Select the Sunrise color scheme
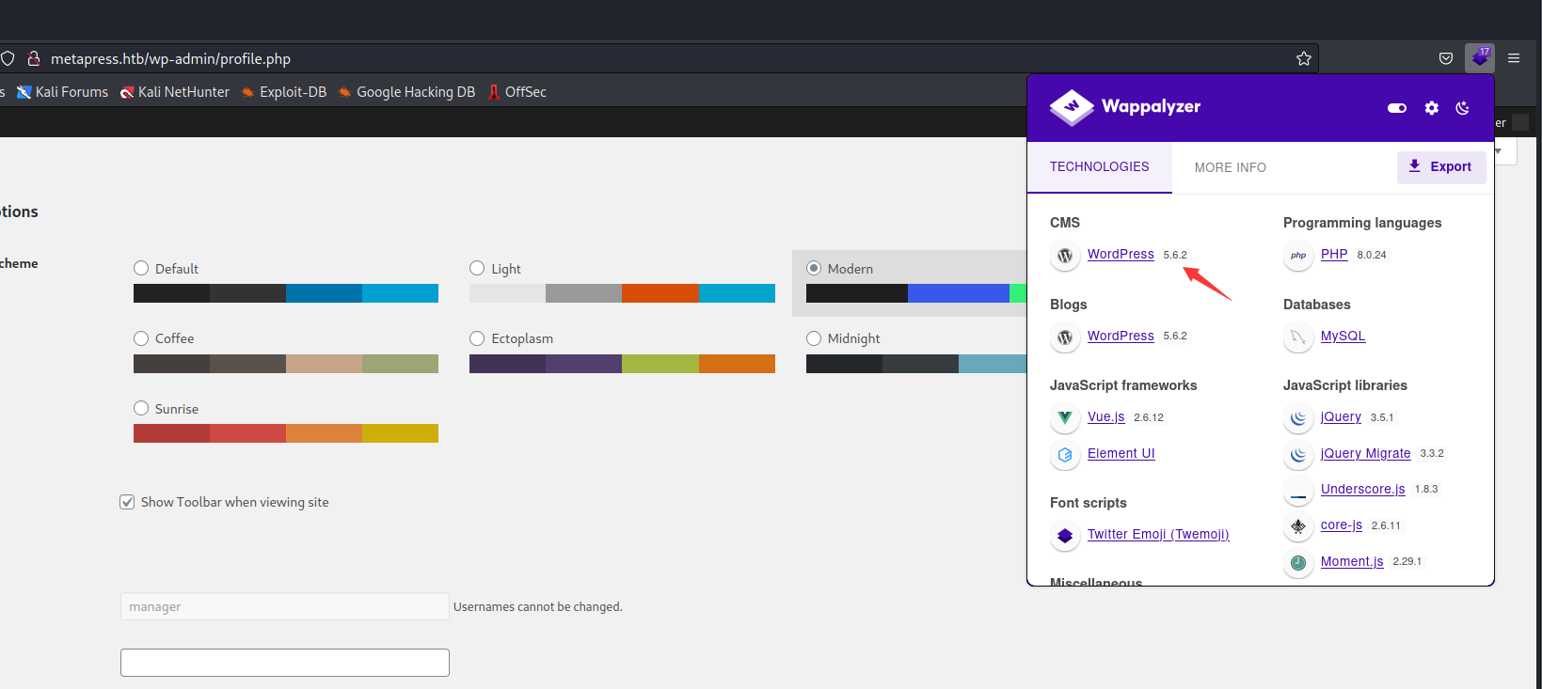 141,408
